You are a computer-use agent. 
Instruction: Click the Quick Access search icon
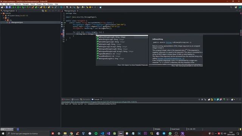click(231, 7)
